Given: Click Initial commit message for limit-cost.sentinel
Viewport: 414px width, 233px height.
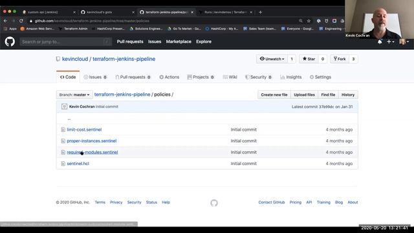Looking at the screenshot, I should 243,129.
